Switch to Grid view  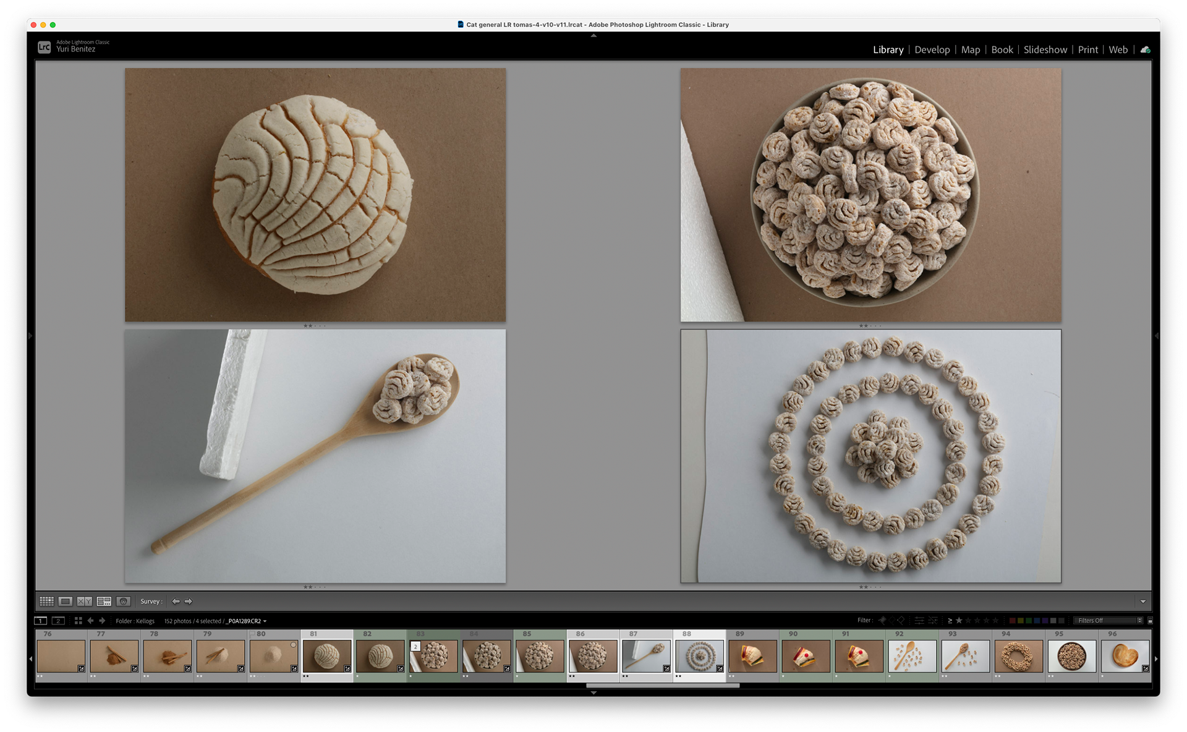(x=46, y=601)
